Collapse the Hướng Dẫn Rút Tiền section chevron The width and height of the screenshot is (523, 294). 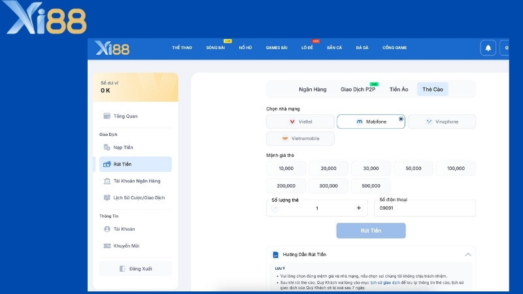(x=468, y=254)
